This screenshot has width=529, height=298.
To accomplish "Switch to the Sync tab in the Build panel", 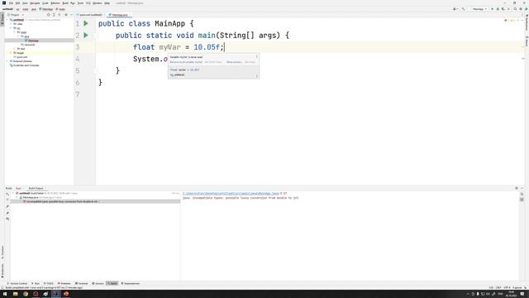I will click(18, 188).
